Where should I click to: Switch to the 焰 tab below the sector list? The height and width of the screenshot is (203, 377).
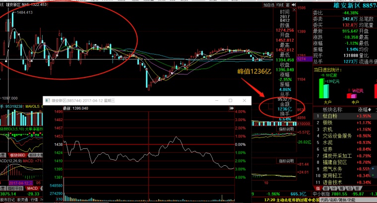[x=350, y=188]
